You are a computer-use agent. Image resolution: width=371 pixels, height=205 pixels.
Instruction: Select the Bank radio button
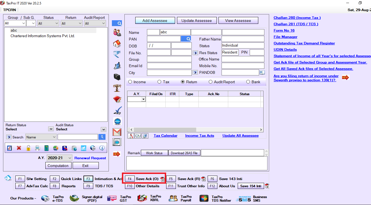(x=248, y=82)
